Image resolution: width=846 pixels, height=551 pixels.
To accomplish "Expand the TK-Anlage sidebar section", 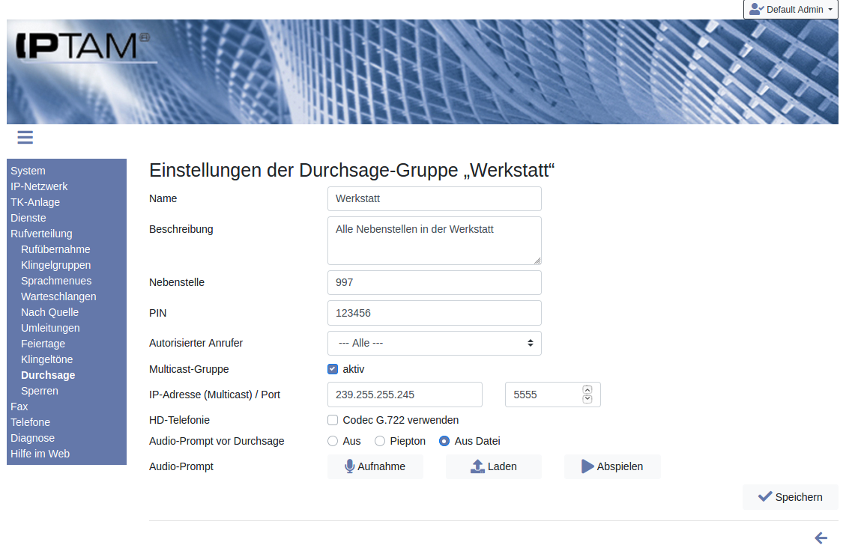I will click(35, 202).
